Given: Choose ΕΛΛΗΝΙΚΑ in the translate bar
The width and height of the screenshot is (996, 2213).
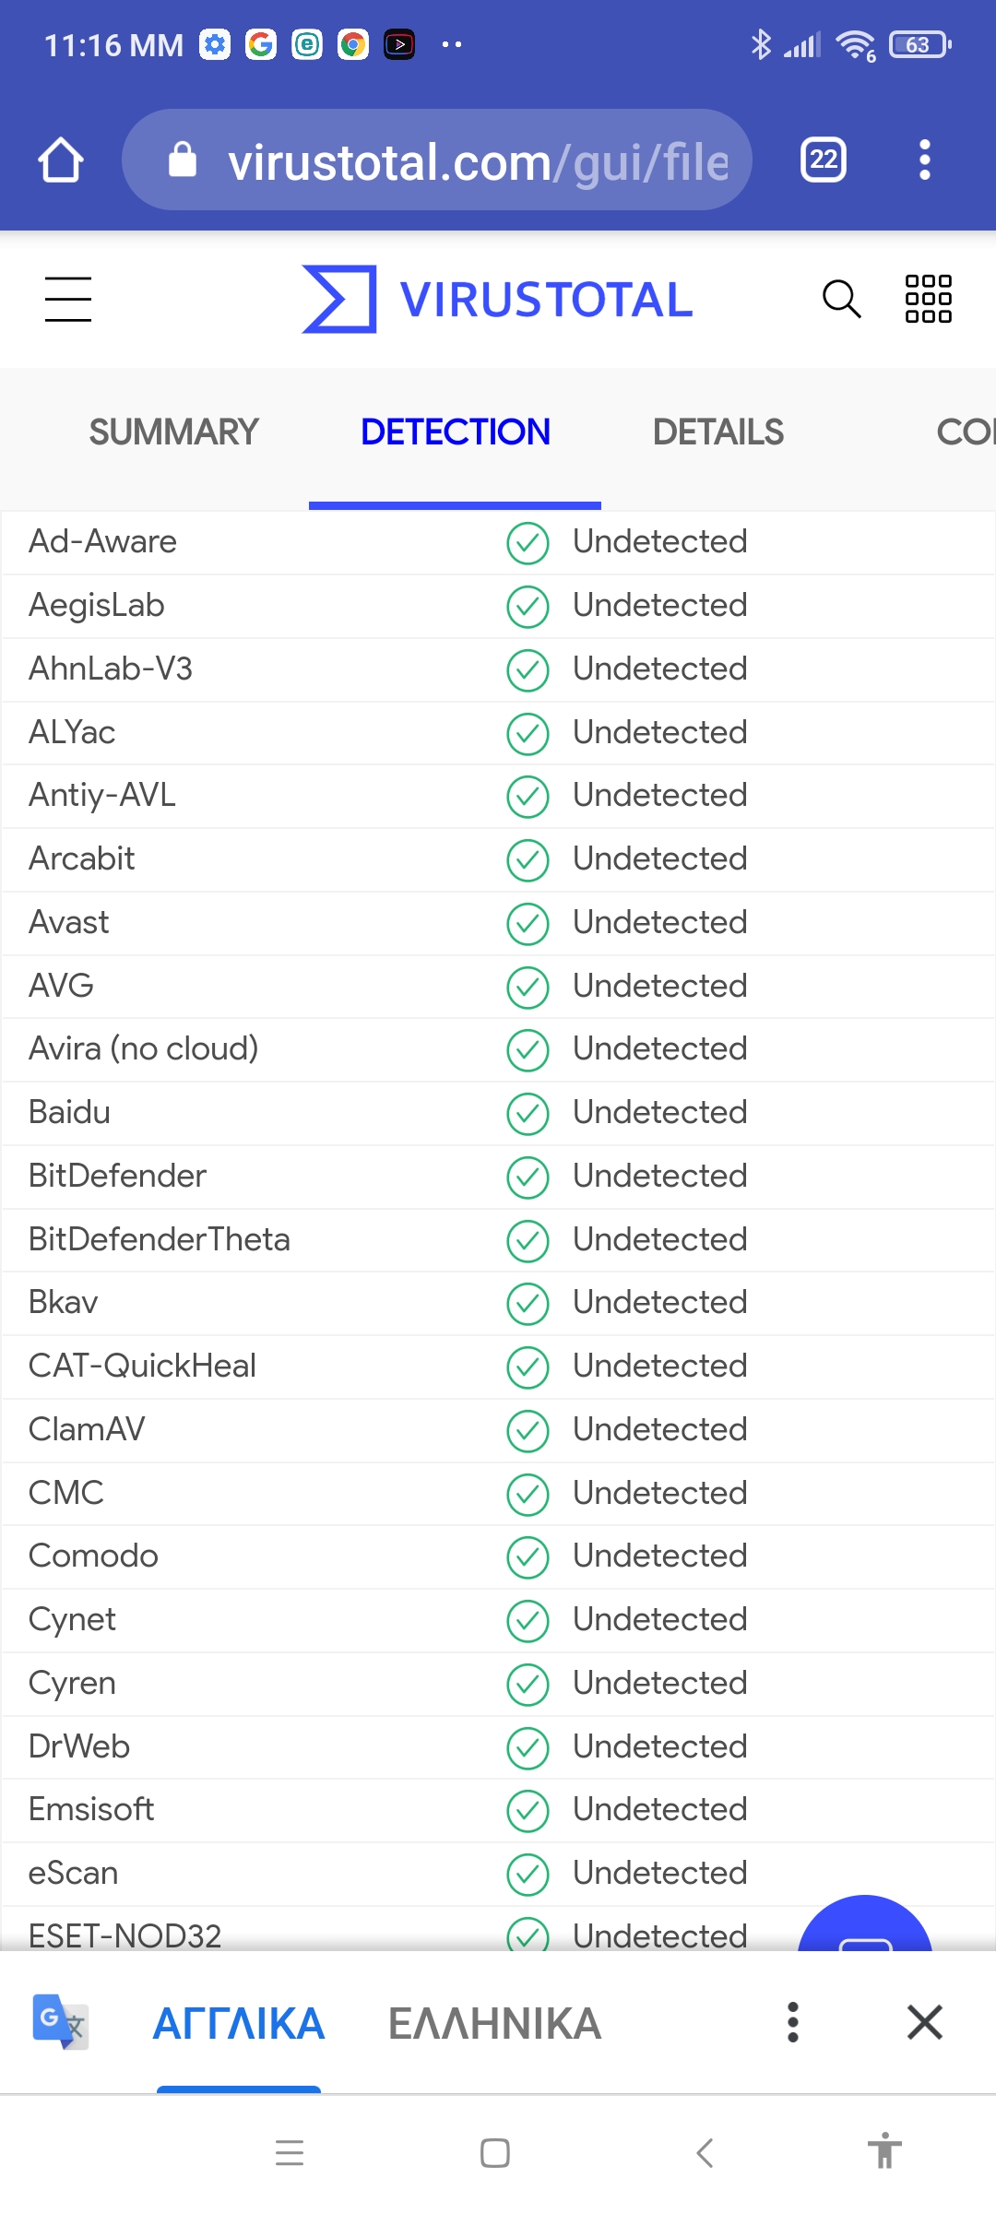Looking at the screenshot, I should [x=494, y=2024].
